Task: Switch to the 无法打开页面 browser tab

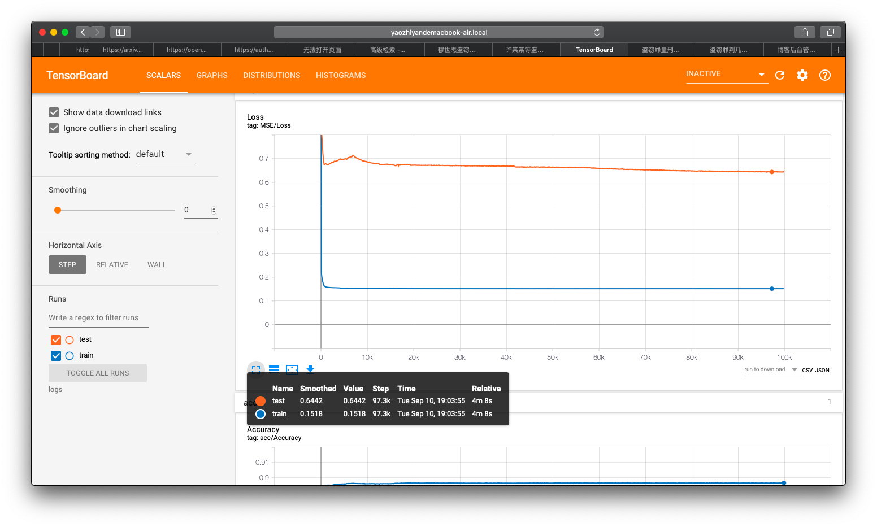Action: tap(322, 50)
